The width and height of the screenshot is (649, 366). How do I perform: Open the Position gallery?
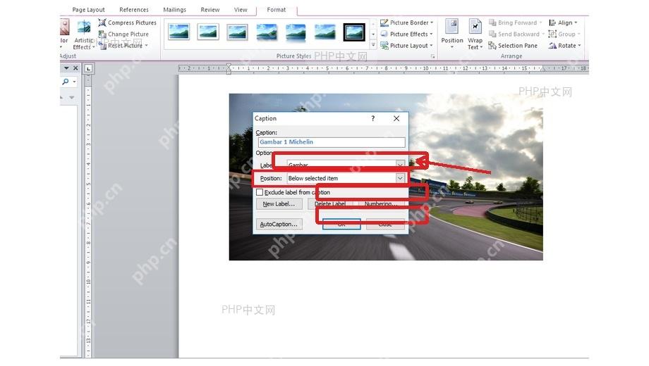[x=452, y=34]
